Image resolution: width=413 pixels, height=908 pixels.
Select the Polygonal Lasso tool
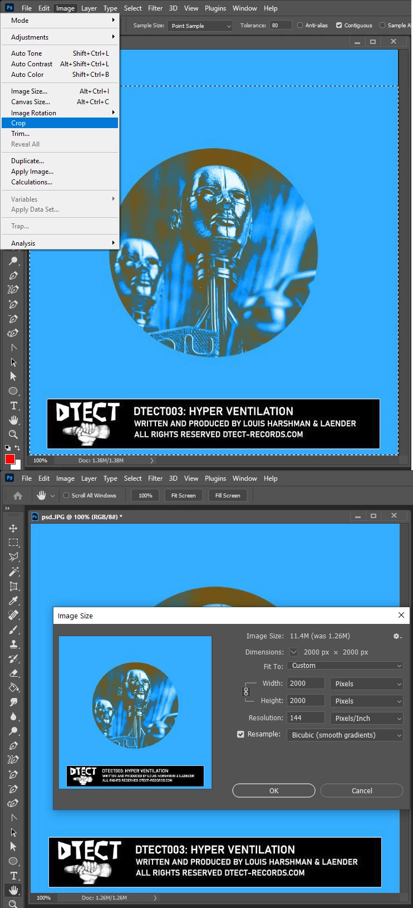13,557
